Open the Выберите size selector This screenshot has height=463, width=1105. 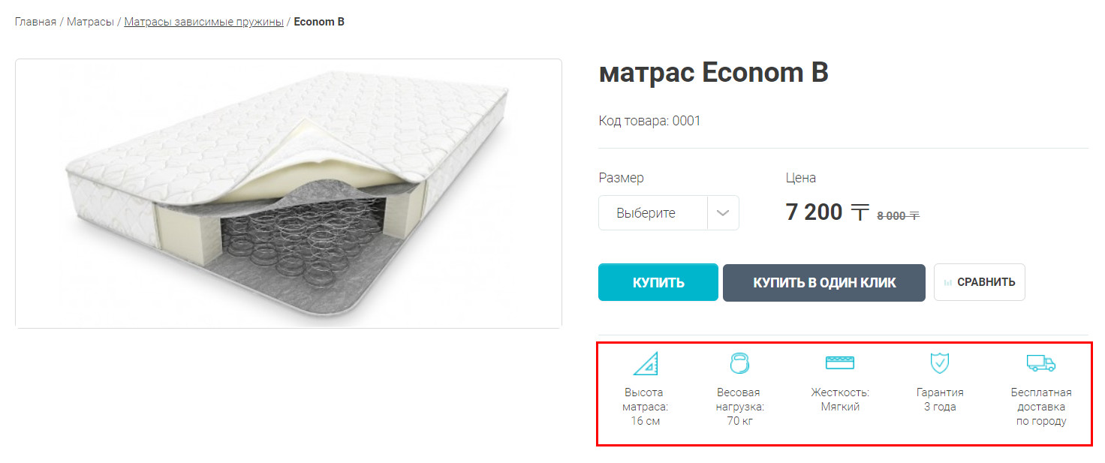tap(669, 213)
